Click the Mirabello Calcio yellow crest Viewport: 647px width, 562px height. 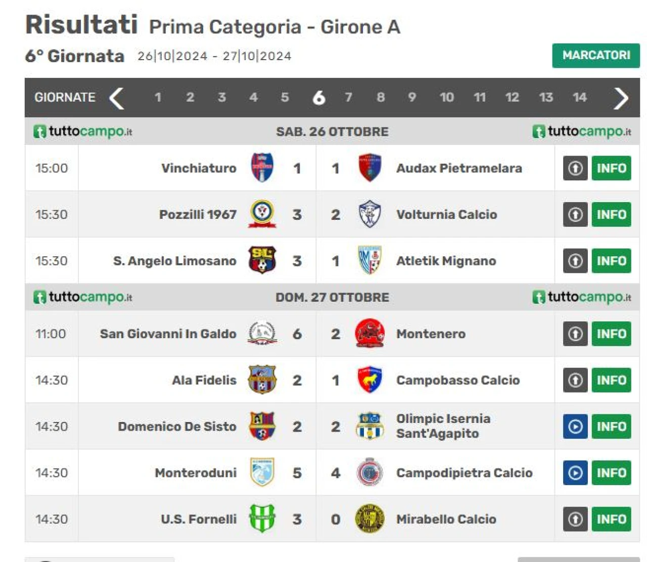coord(369,519)
